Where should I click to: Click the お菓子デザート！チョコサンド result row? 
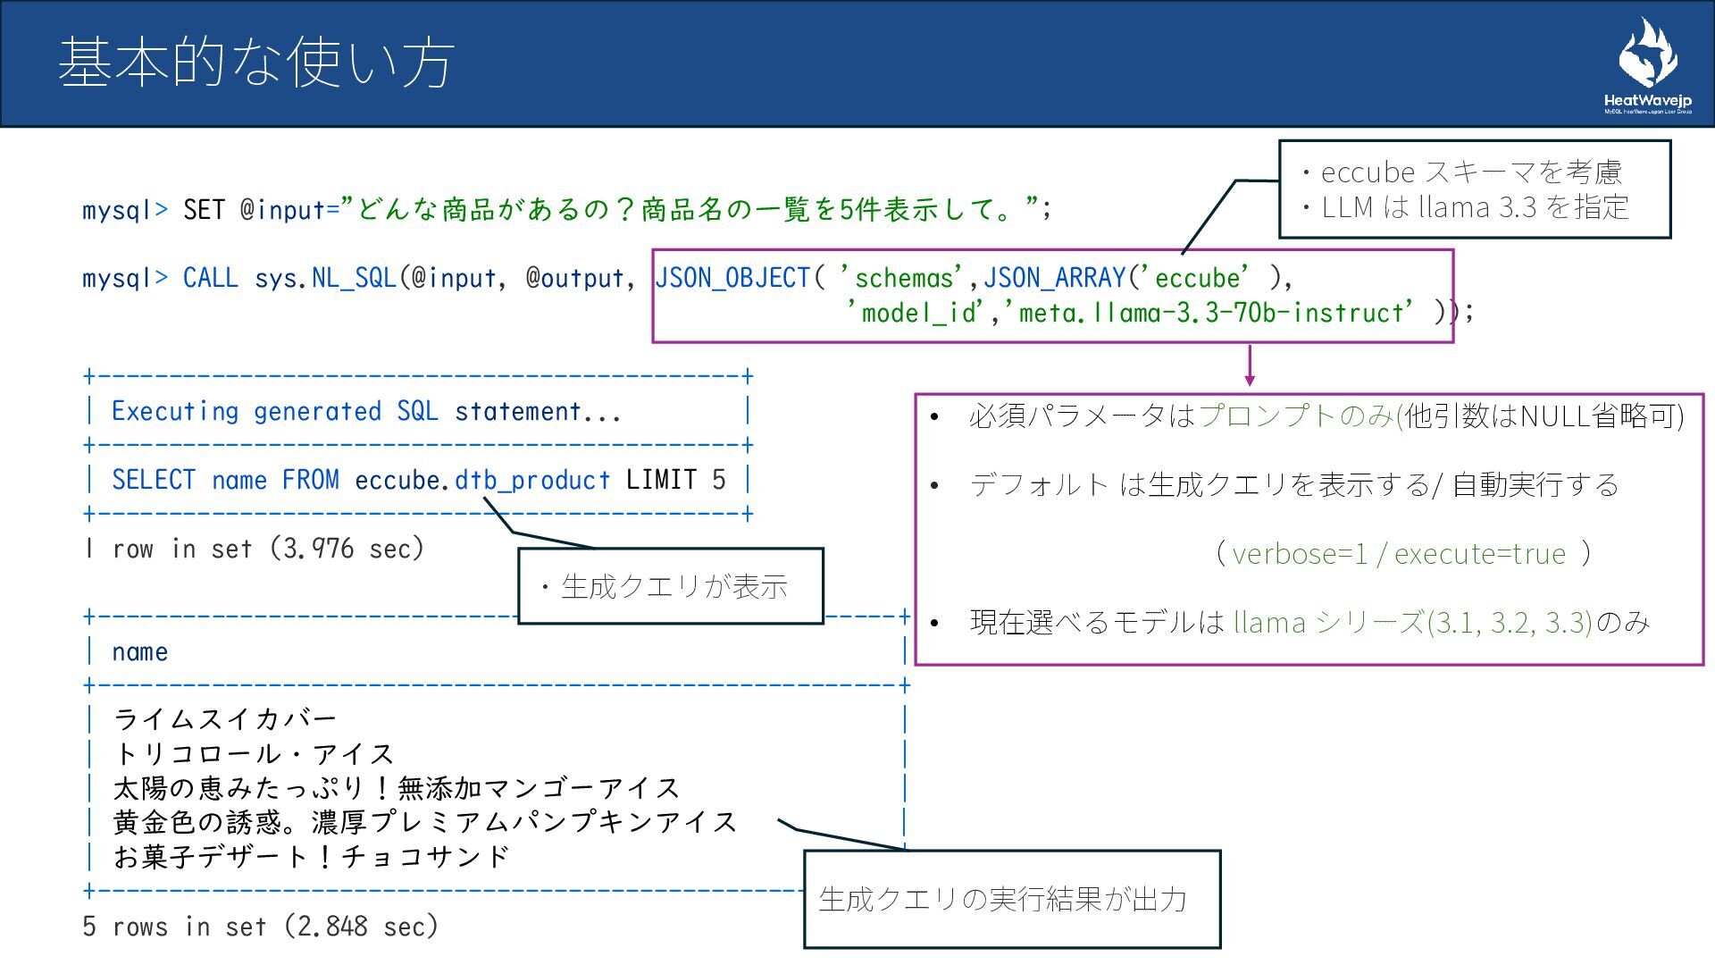pos(311,856)
